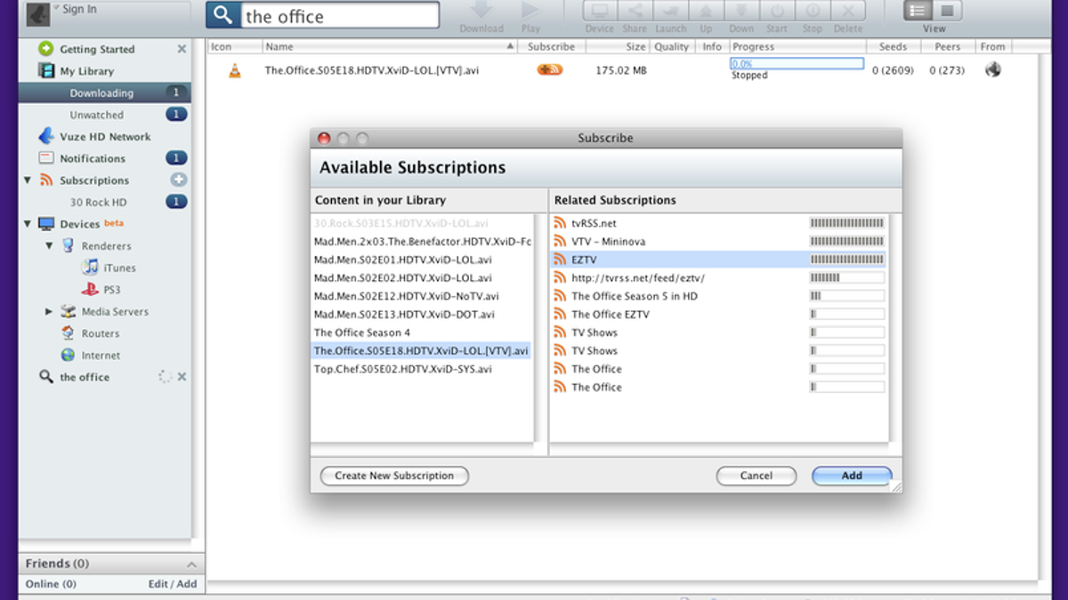
Task: Click the plus icon beside Subscriptions
Action: pos(179,180)
